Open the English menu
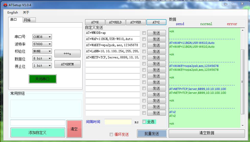The height and width of the screenshot is (142, 250). coord(13,12)
